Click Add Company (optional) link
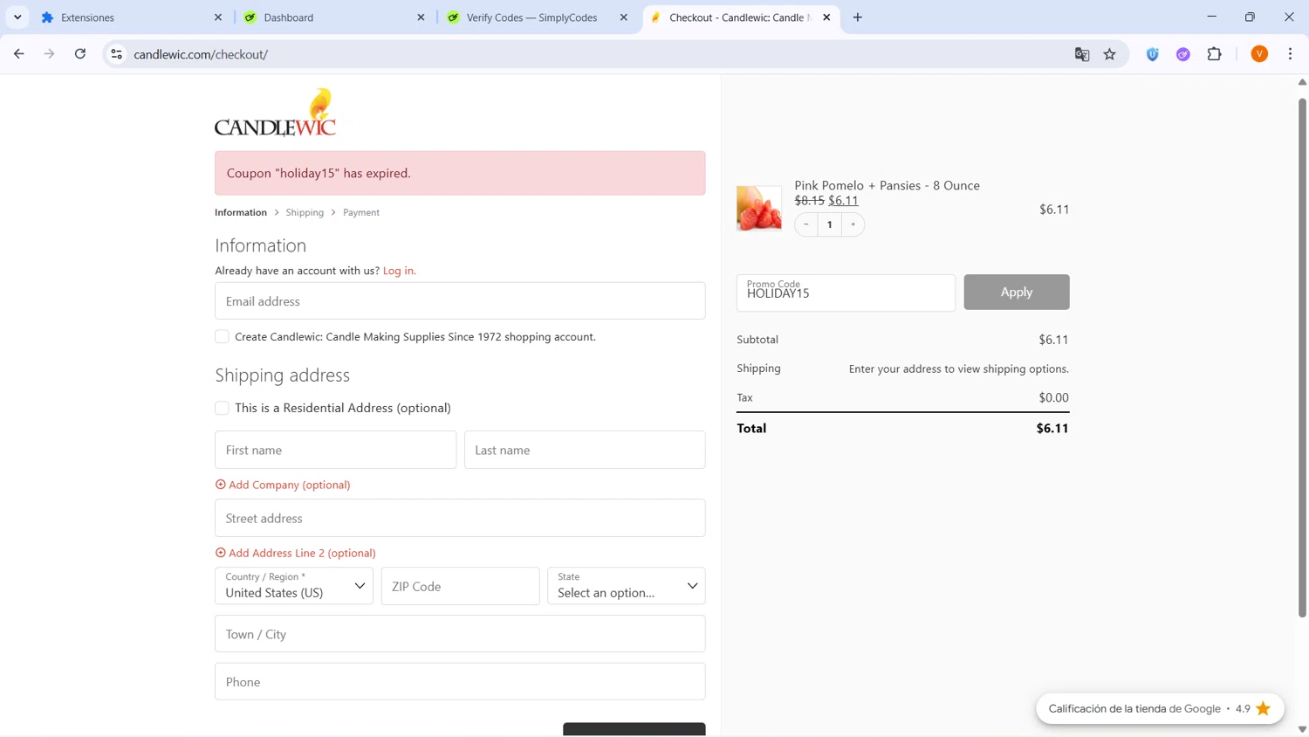Image resolution: width=1309 pixels, height=737 pixels. [x=283, y=485]
